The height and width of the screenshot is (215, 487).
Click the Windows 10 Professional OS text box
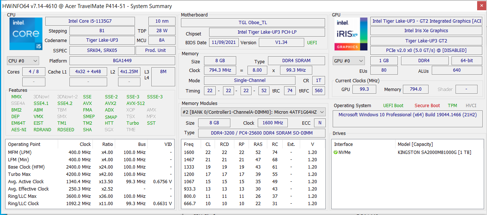coord(407,119)
